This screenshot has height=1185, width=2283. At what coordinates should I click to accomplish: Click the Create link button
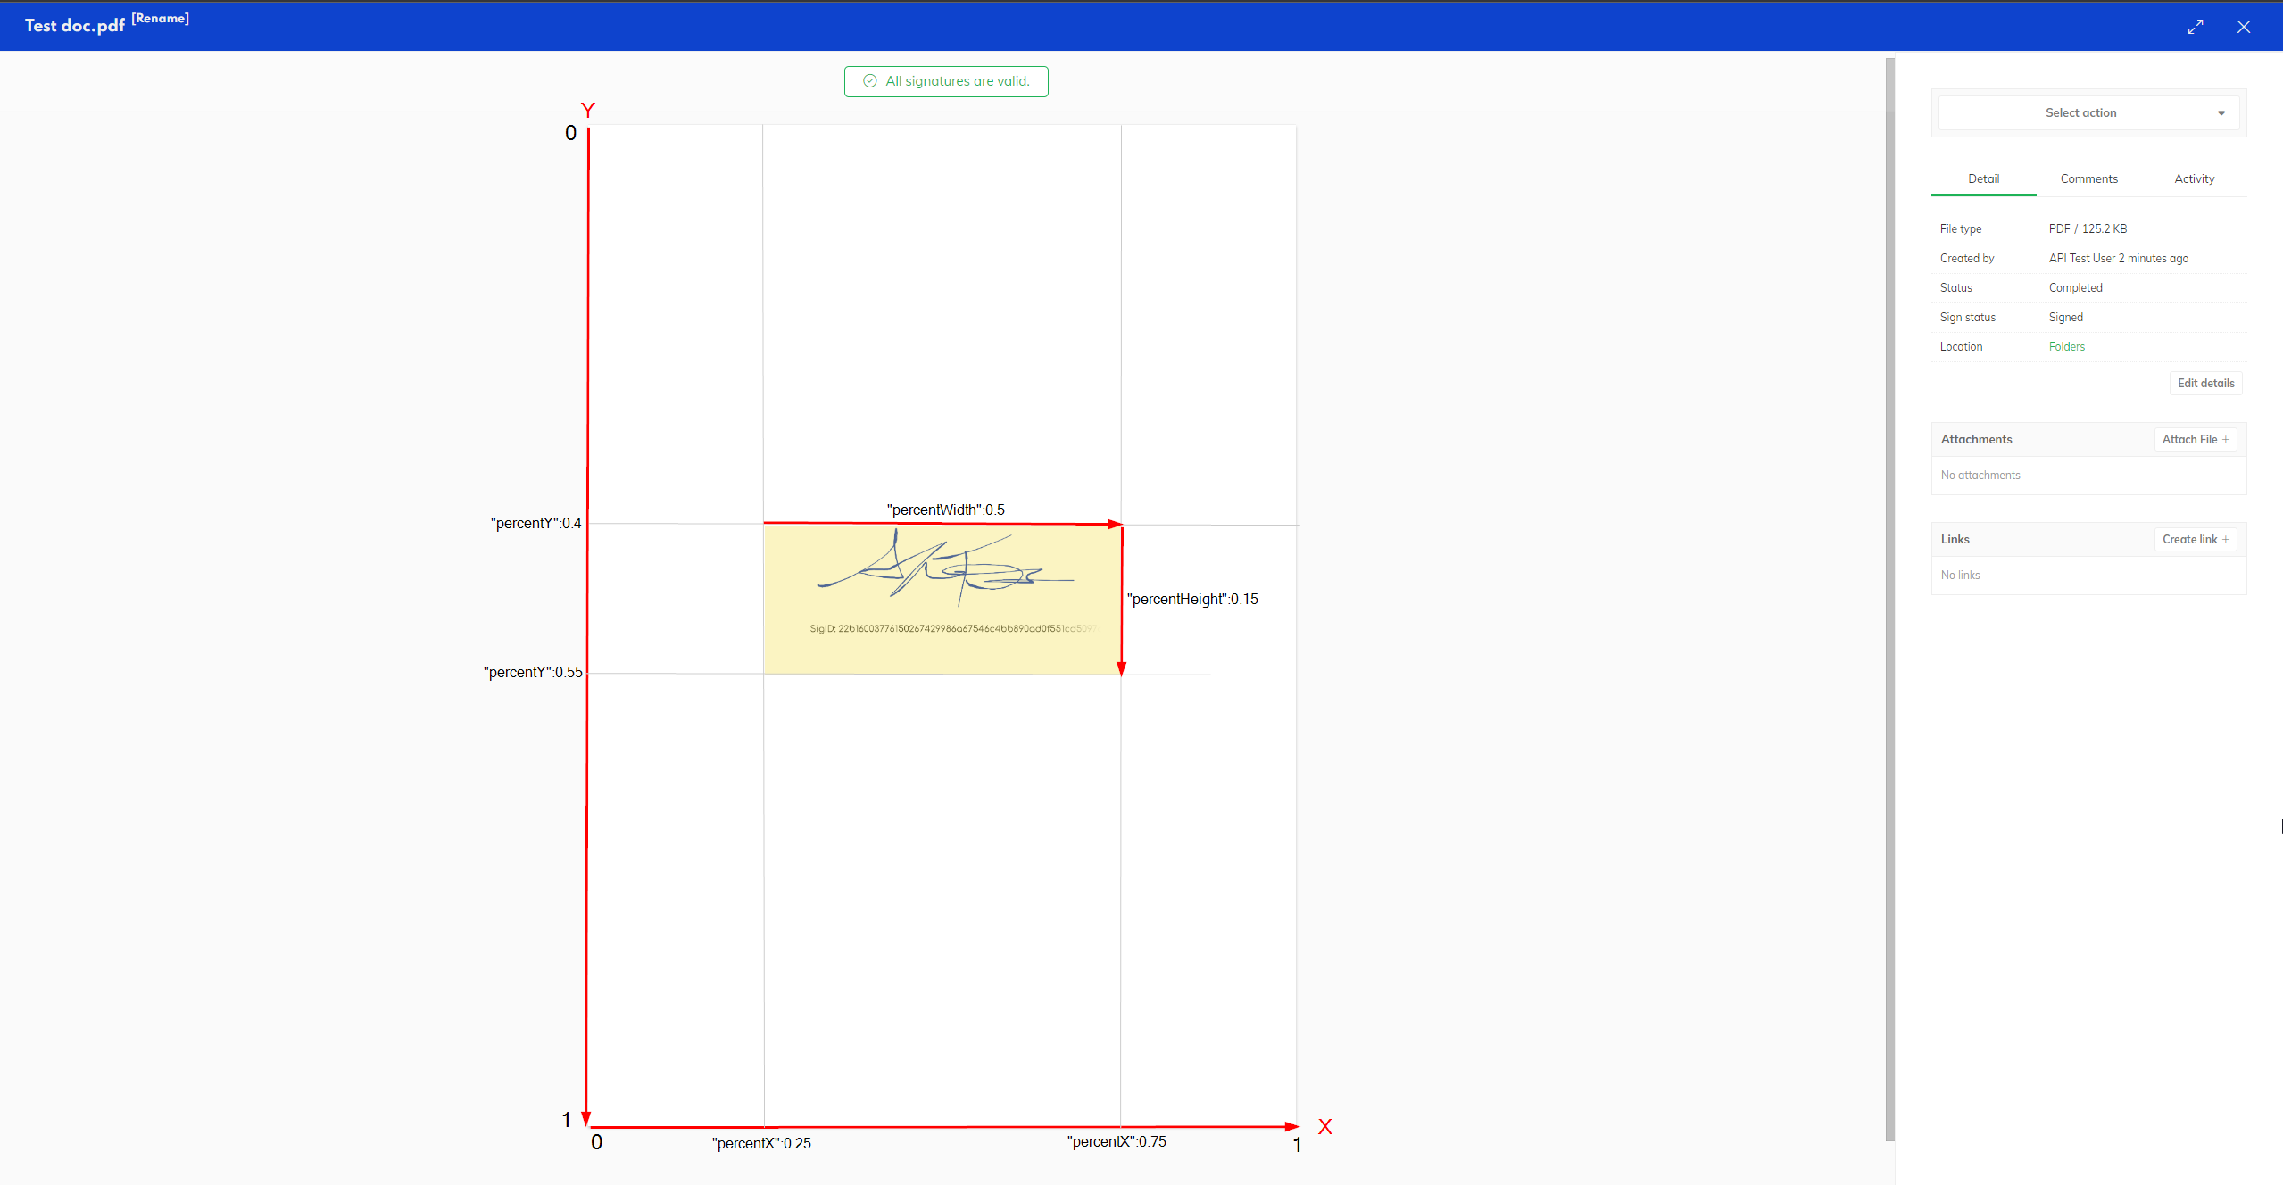coord(2189,539)
